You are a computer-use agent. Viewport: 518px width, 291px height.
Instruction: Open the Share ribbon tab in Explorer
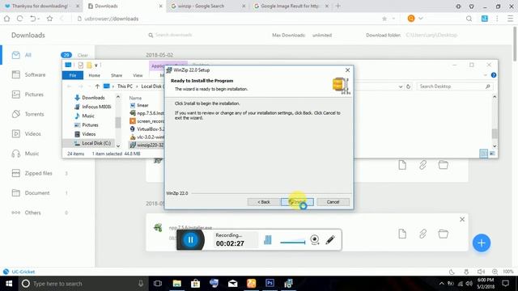(117, 75)
